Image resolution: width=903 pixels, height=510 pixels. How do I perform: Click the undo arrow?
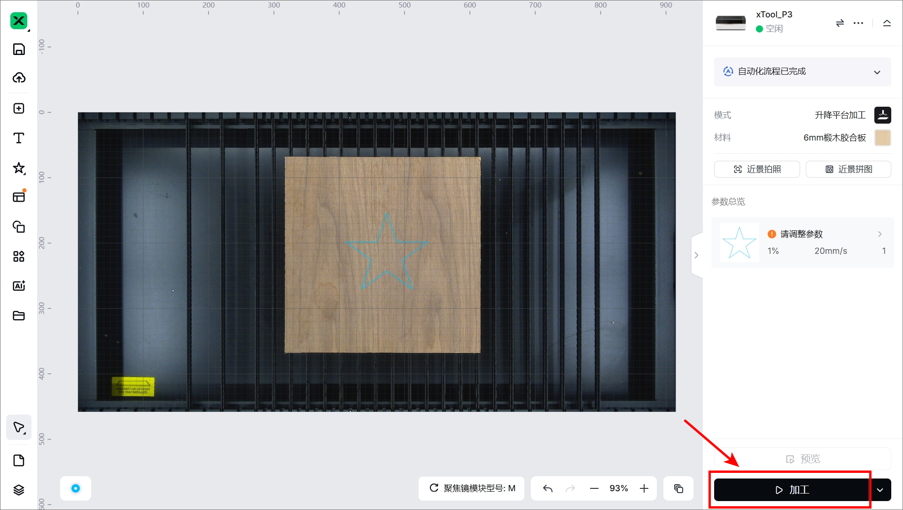(x=548, y=488)
